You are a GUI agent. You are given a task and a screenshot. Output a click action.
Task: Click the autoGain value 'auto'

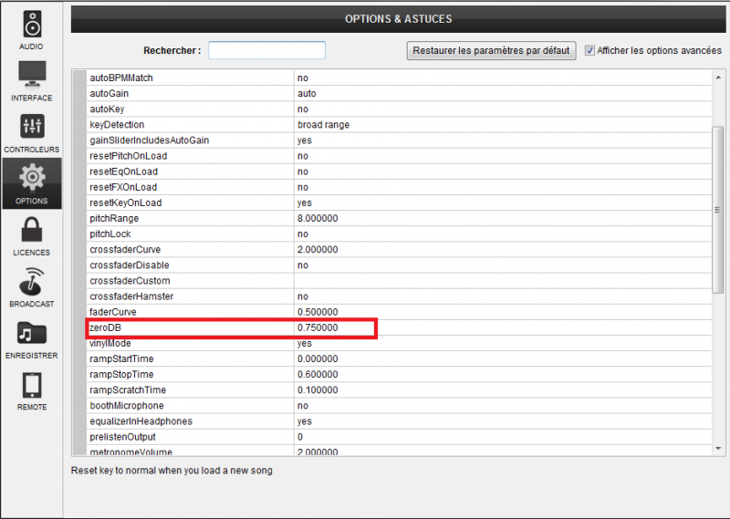pos(307,94)
